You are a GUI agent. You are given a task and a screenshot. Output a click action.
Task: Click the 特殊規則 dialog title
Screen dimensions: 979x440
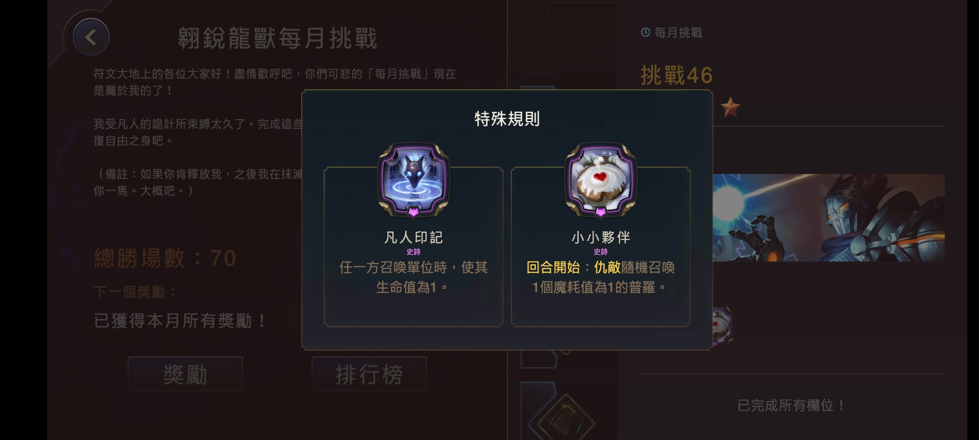507,119
